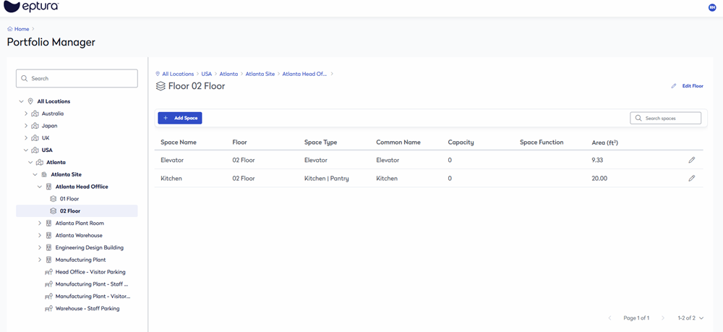Select Manufacturing Plant in the tree
This screenshot has height=332, width=723.
point(80,260)
